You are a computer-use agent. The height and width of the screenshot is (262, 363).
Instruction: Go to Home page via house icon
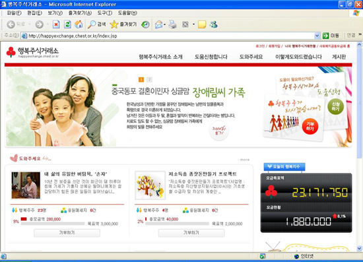pos(79,24)
